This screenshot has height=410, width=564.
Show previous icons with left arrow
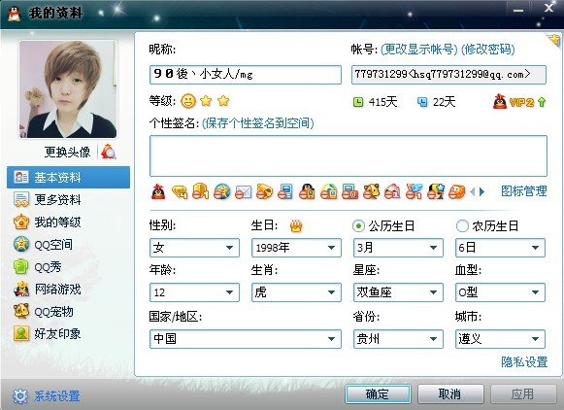pos(473,191)
